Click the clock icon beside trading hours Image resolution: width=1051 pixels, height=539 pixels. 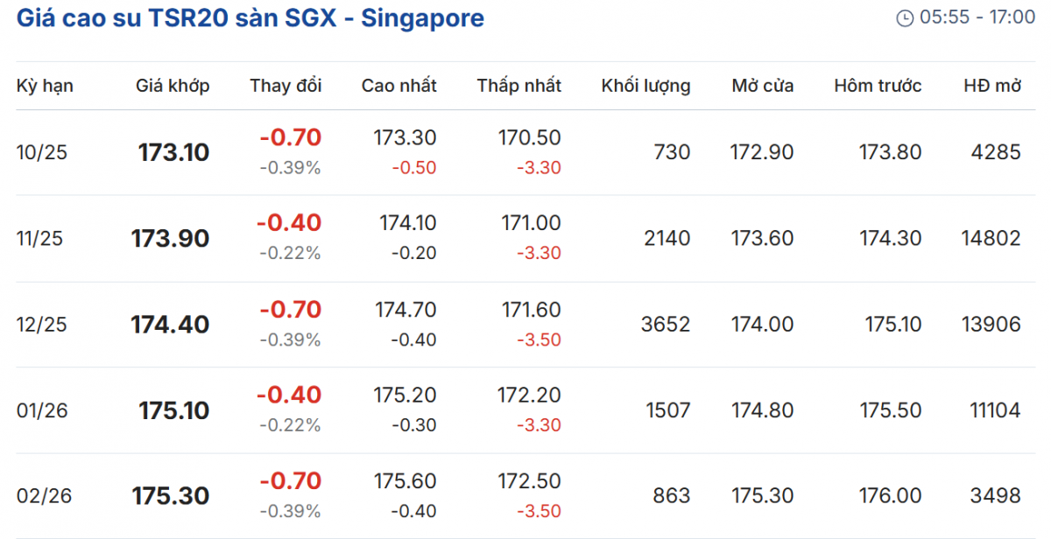[x=905, y=18]
